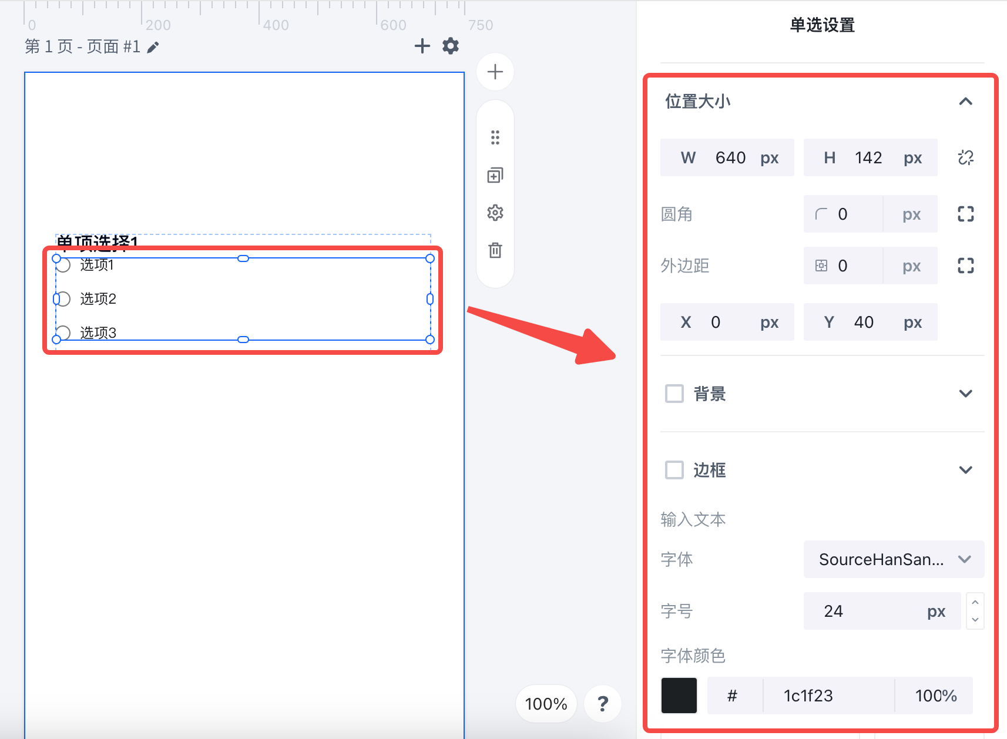Viewport: 1007px width, 739px height.
Task: Click the 单项选择1 title on canvas
Action: (98, 242)
